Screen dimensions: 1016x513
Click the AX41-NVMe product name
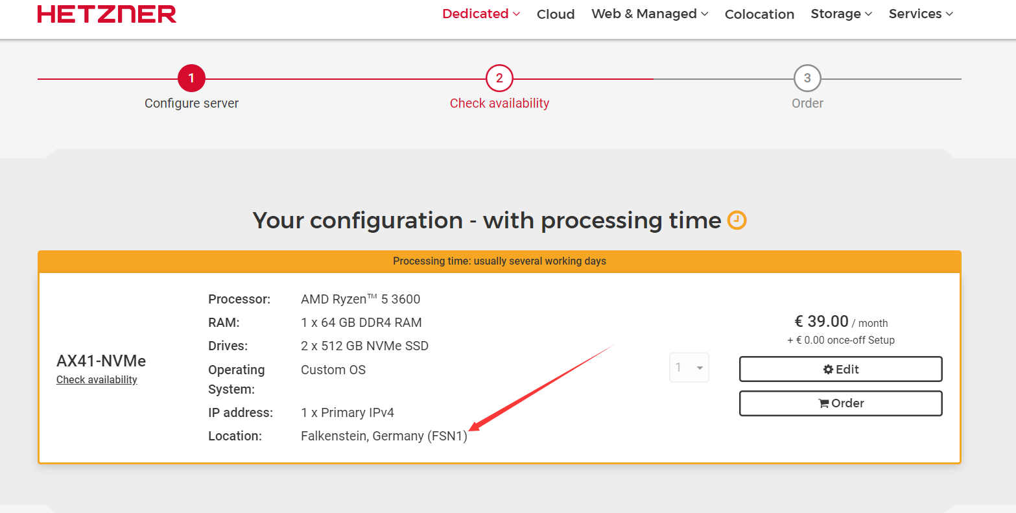point(101,361)
